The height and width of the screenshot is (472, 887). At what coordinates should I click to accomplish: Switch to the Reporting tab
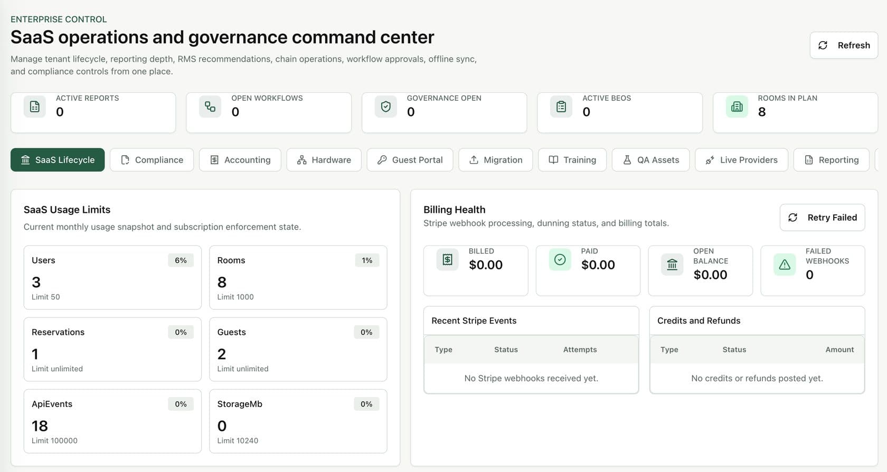click(832, 160)
